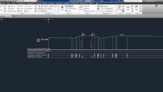Switch to the Widok ribbon tab
The height and width of the screenshot is (92, 163).
45,3
